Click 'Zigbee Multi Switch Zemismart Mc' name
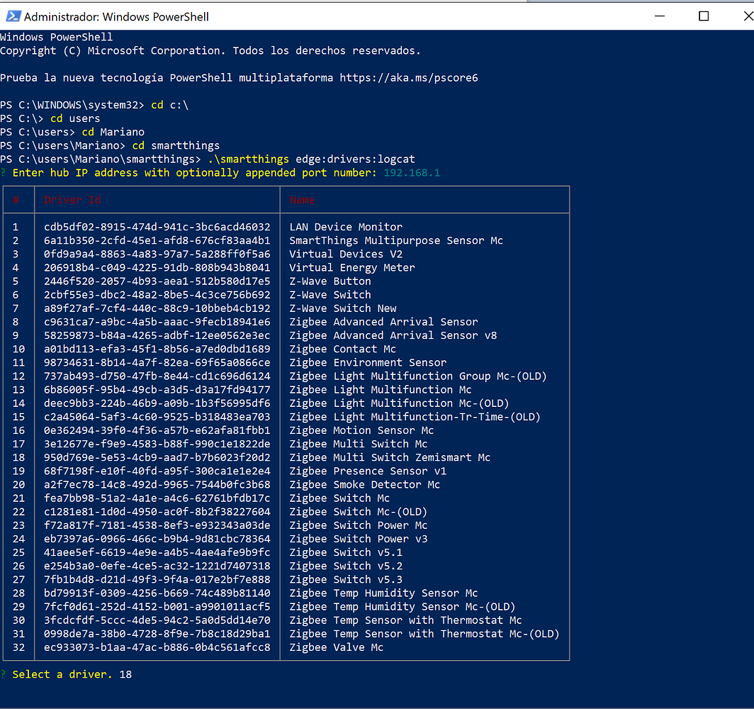Image resolution: width=754 pixels, height=709 pixels. [x=390, y=457]
